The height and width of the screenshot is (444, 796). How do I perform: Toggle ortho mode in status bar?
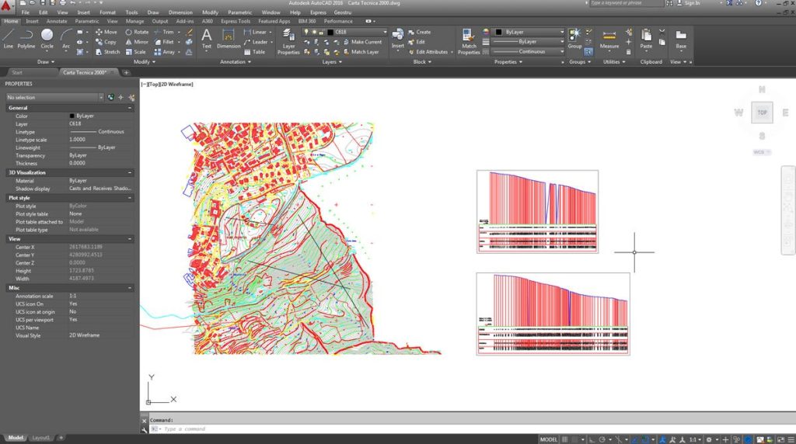[591, 439]
